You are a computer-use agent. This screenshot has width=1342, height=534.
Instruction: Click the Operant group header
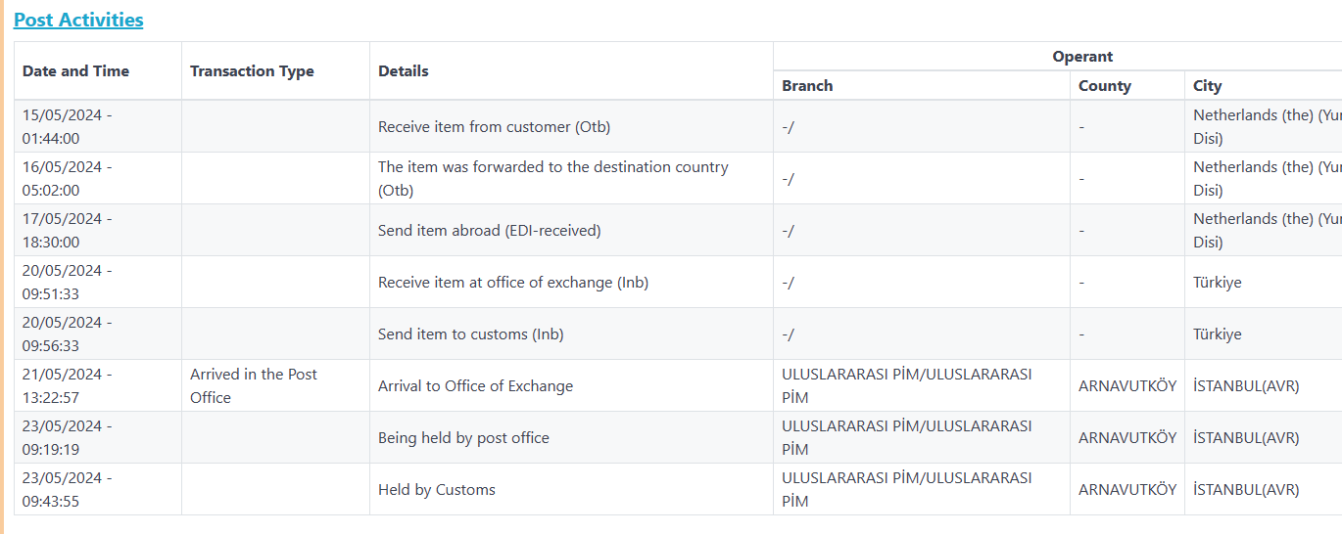[x=1082, y=57]
